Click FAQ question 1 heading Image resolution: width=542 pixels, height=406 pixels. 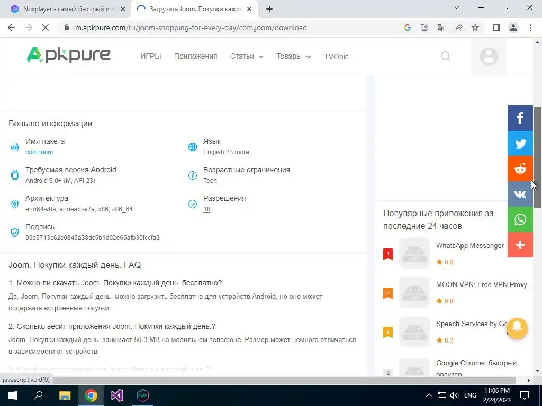[115, 283]
